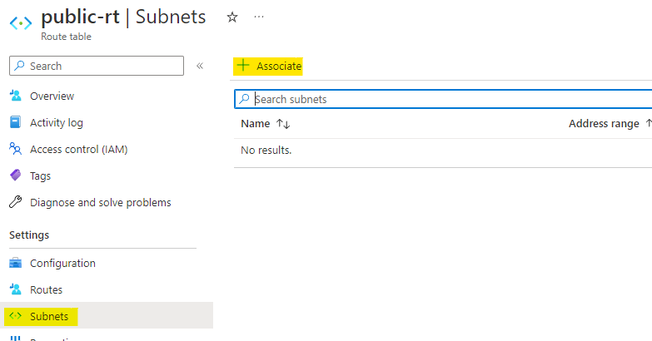Collapse the sidebar with double chevron
Viewport: 652px width, 341px height.
click(x=200, y=67)
